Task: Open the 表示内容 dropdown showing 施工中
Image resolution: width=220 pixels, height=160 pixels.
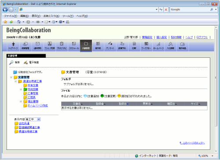Action: [33, 119]
